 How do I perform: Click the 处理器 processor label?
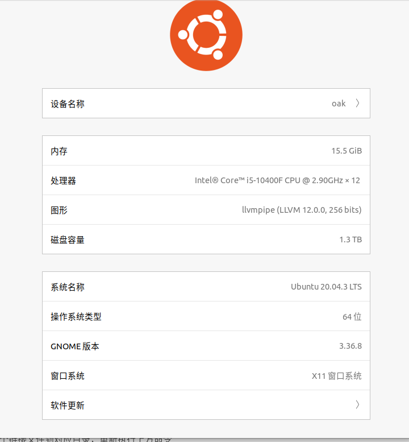click(x=63, y=181)
